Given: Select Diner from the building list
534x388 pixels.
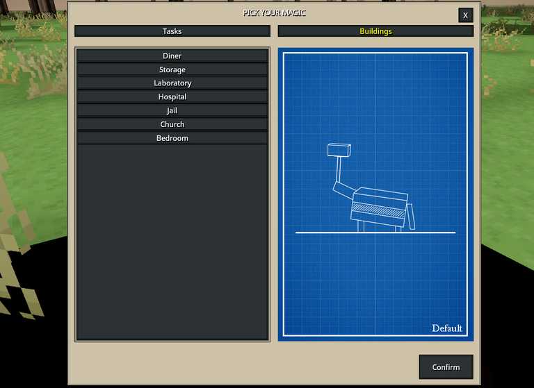Looking at the screenshot, I should [172, 56].
